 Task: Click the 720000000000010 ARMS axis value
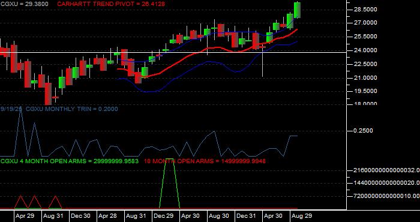click(386, 196)
